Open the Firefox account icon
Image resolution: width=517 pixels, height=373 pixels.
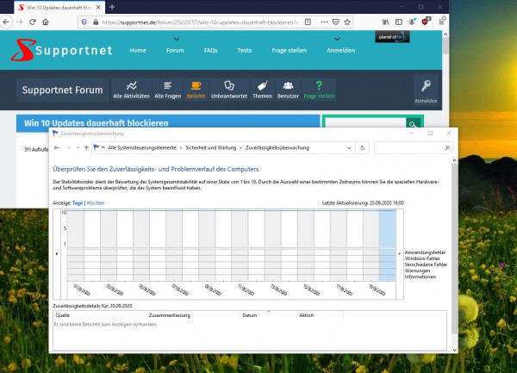(x=412, y=22)
